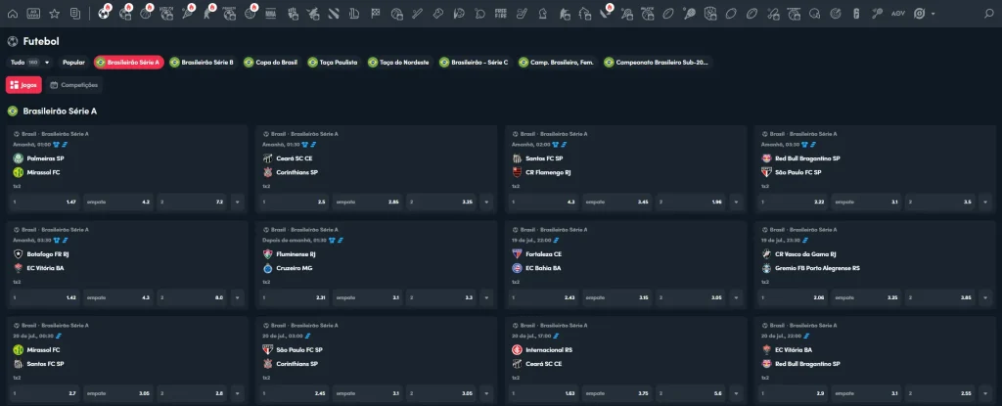
Task: Expand the sports bar overflow caret
Action: [933, 14]
